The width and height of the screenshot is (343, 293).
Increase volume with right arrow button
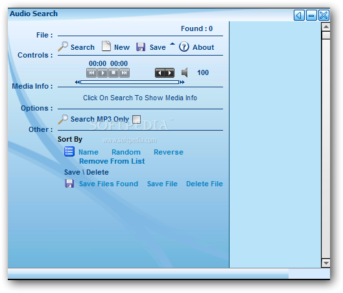pos(170,73)
